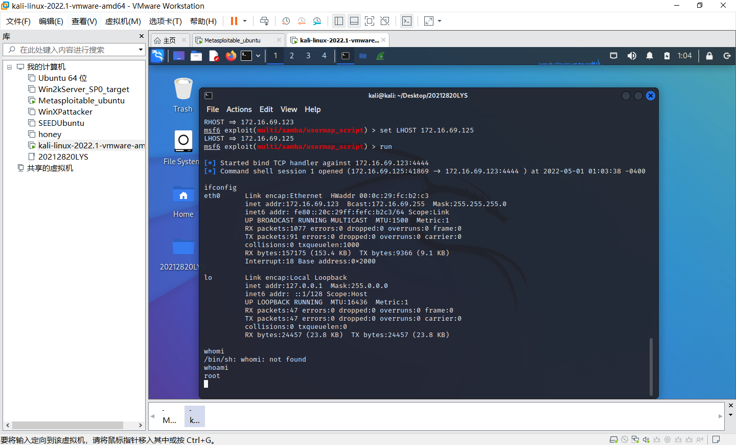Toggle the thumbnail bar view
This screenshot has height=445, width=736.
354,21
